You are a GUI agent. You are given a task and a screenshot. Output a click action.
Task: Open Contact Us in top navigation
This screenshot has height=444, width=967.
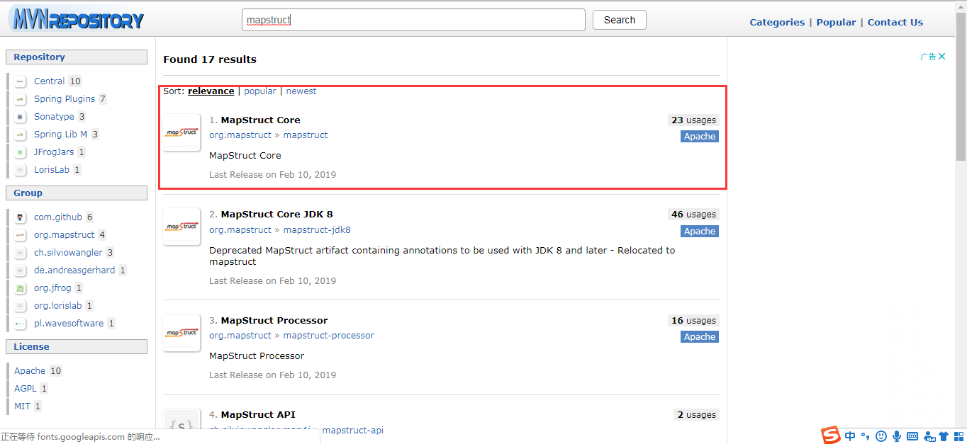(x=895, y=22)
